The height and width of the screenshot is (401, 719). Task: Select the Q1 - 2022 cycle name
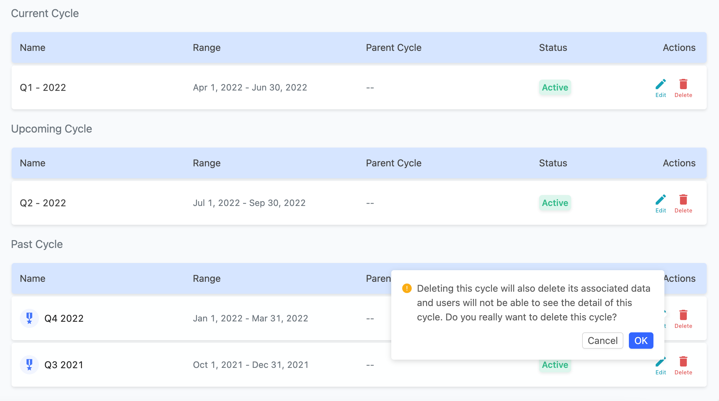43,87
